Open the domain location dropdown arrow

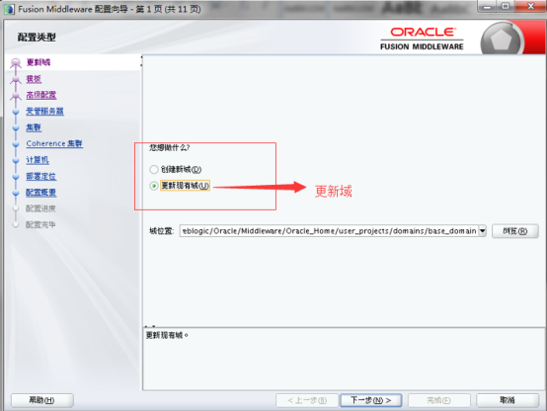point(483,231)
